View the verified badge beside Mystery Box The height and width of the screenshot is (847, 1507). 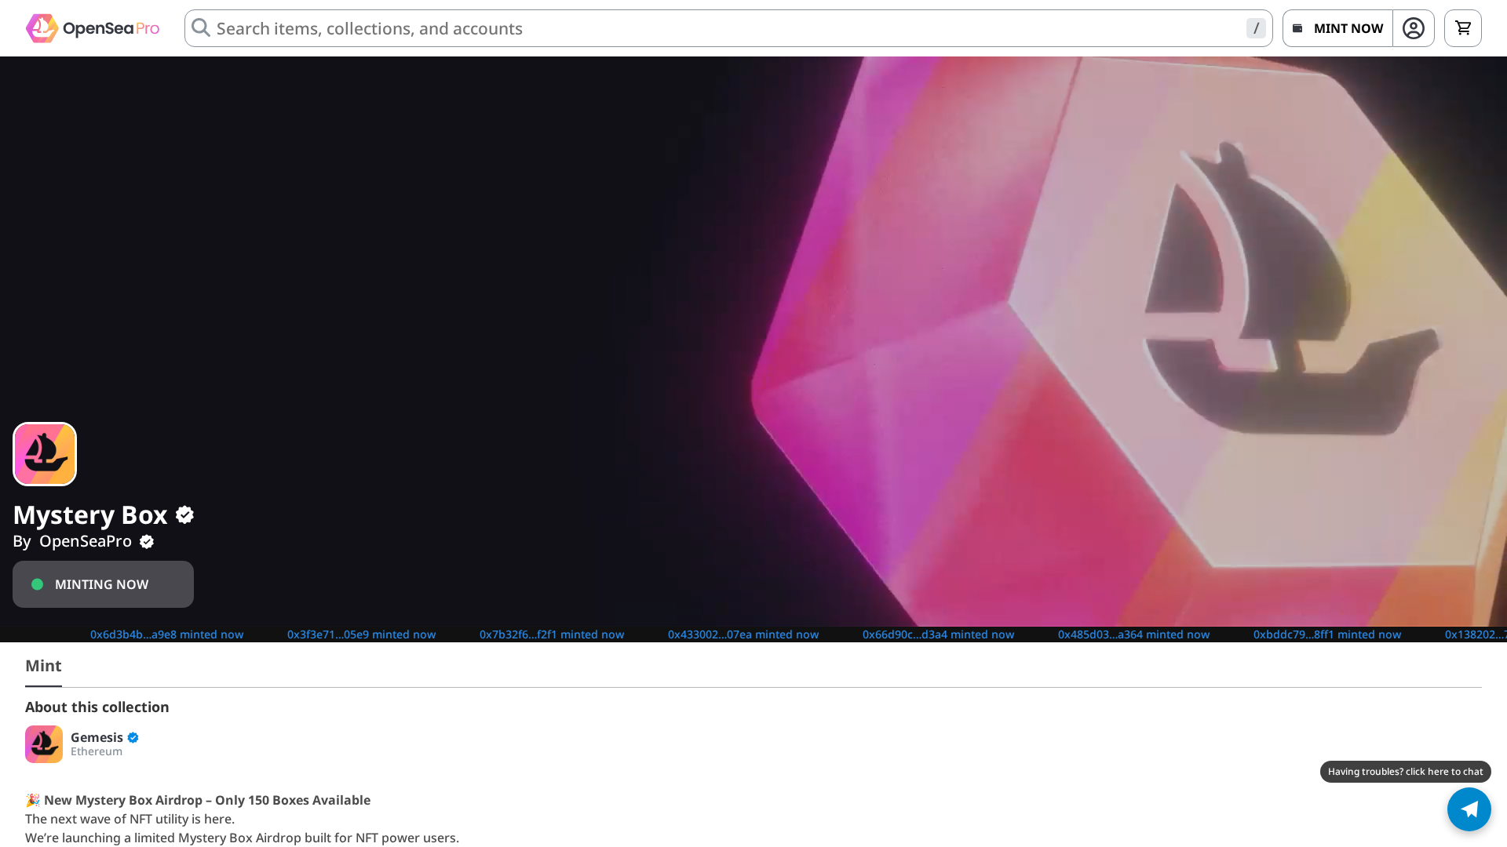pos(184,514)
